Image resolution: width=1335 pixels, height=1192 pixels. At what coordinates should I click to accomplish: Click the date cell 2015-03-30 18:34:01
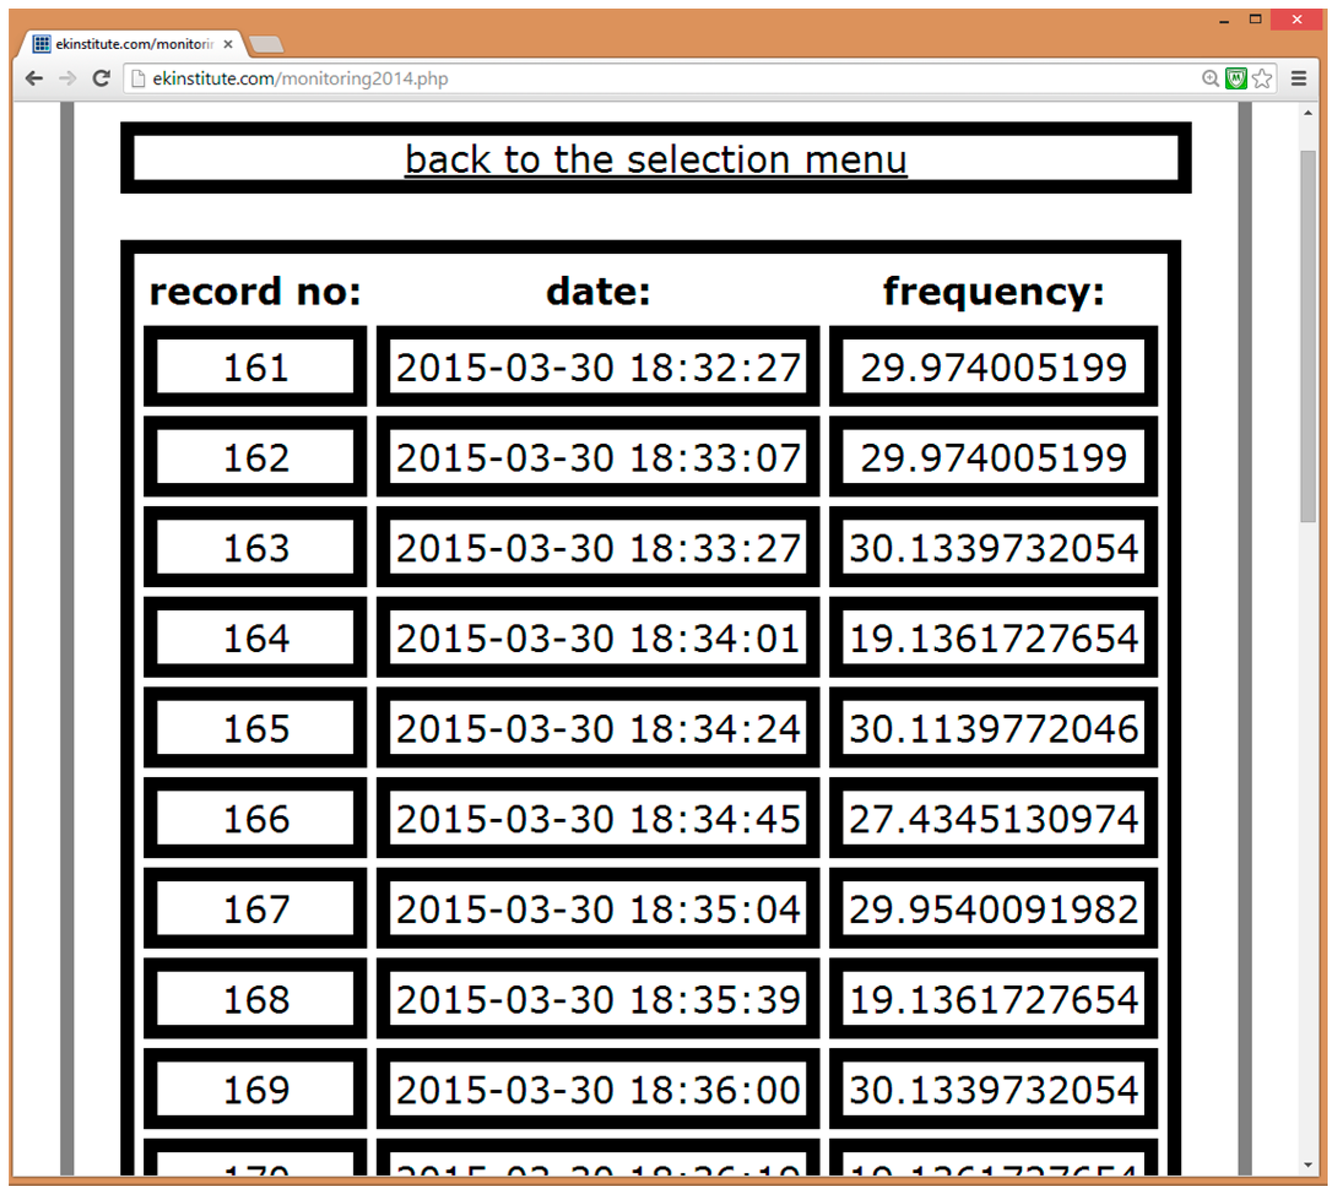pos(598,638)
